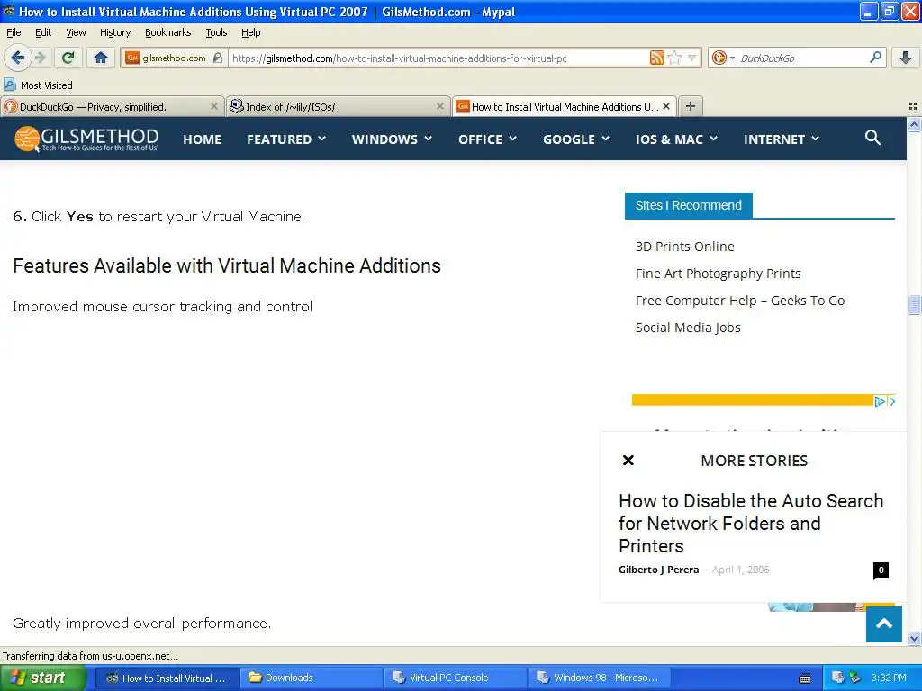Open the home page with the house icon
922x691 pixels.
point(101,58)
